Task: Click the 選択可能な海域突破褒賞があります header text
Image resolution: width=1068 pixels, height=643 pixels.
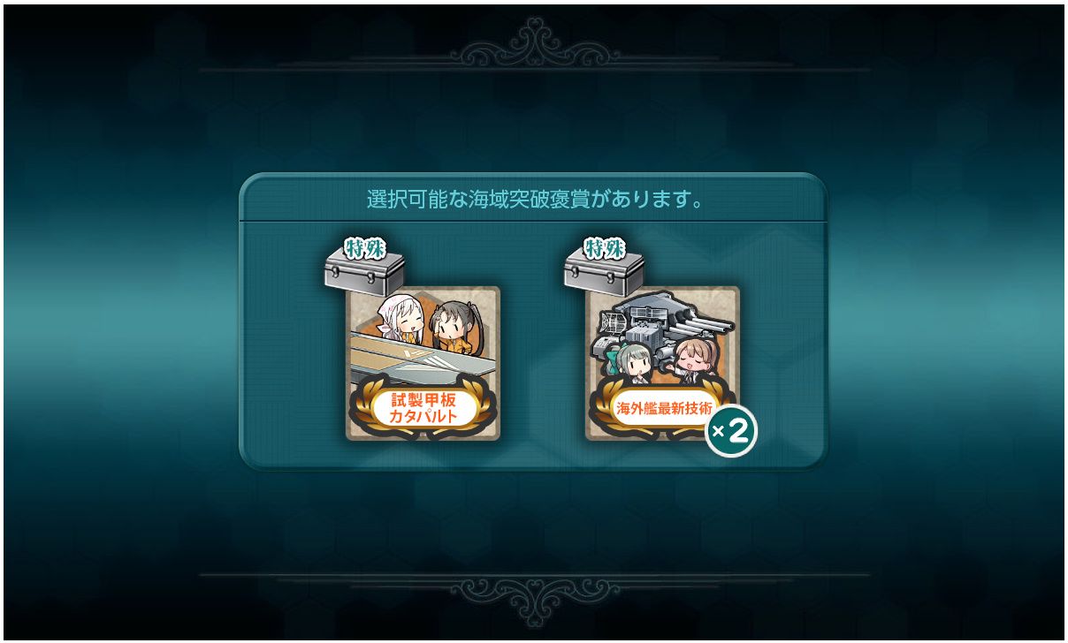Action: click(536, 200)
